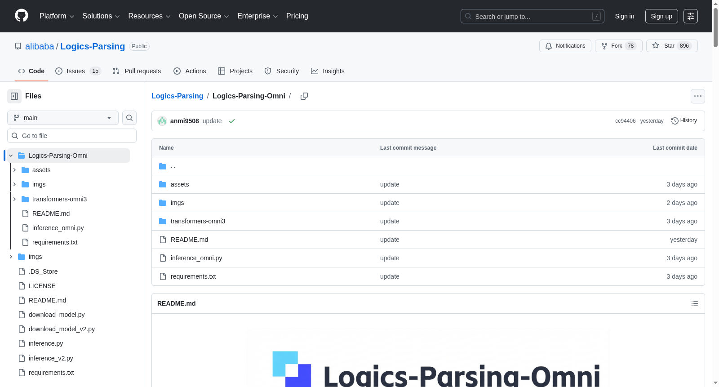Viewport: 719px width, 387px height.
Task: Open the Solutions menu
Action: pyautogui.click(x=101, y=16)
